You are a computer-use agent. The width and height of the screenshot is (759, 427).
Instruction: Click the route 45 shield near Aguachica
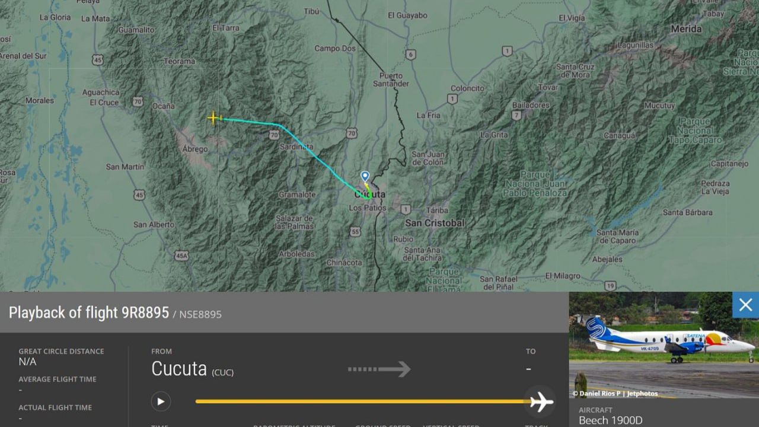pyautogui.click(x=98, y=60)
